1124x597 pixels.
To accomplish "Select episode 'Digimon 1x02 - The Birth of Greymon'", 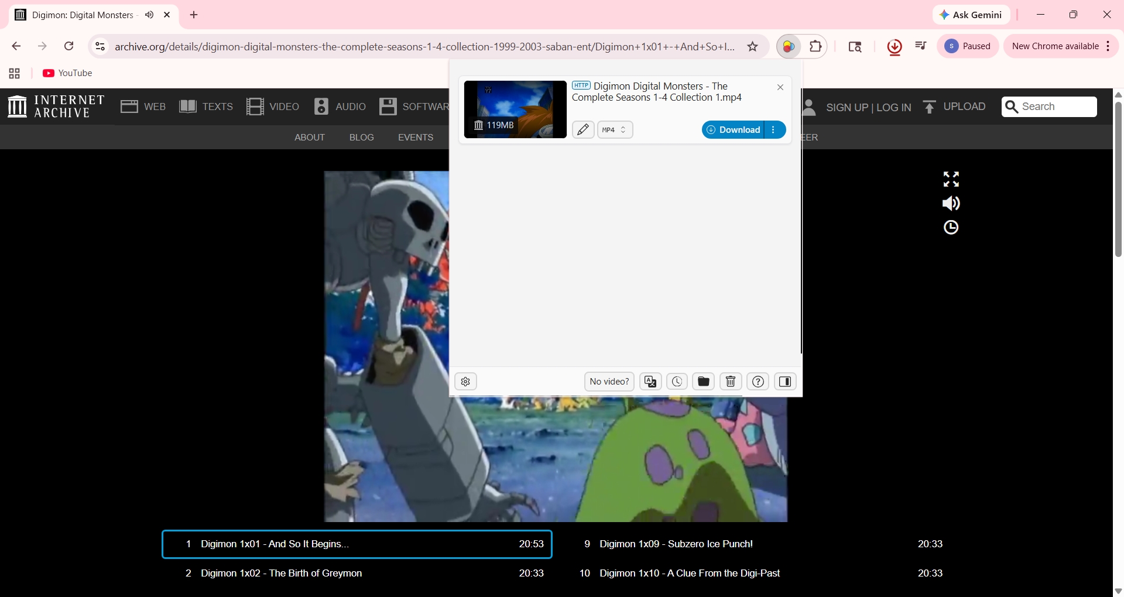I will 281,573.
